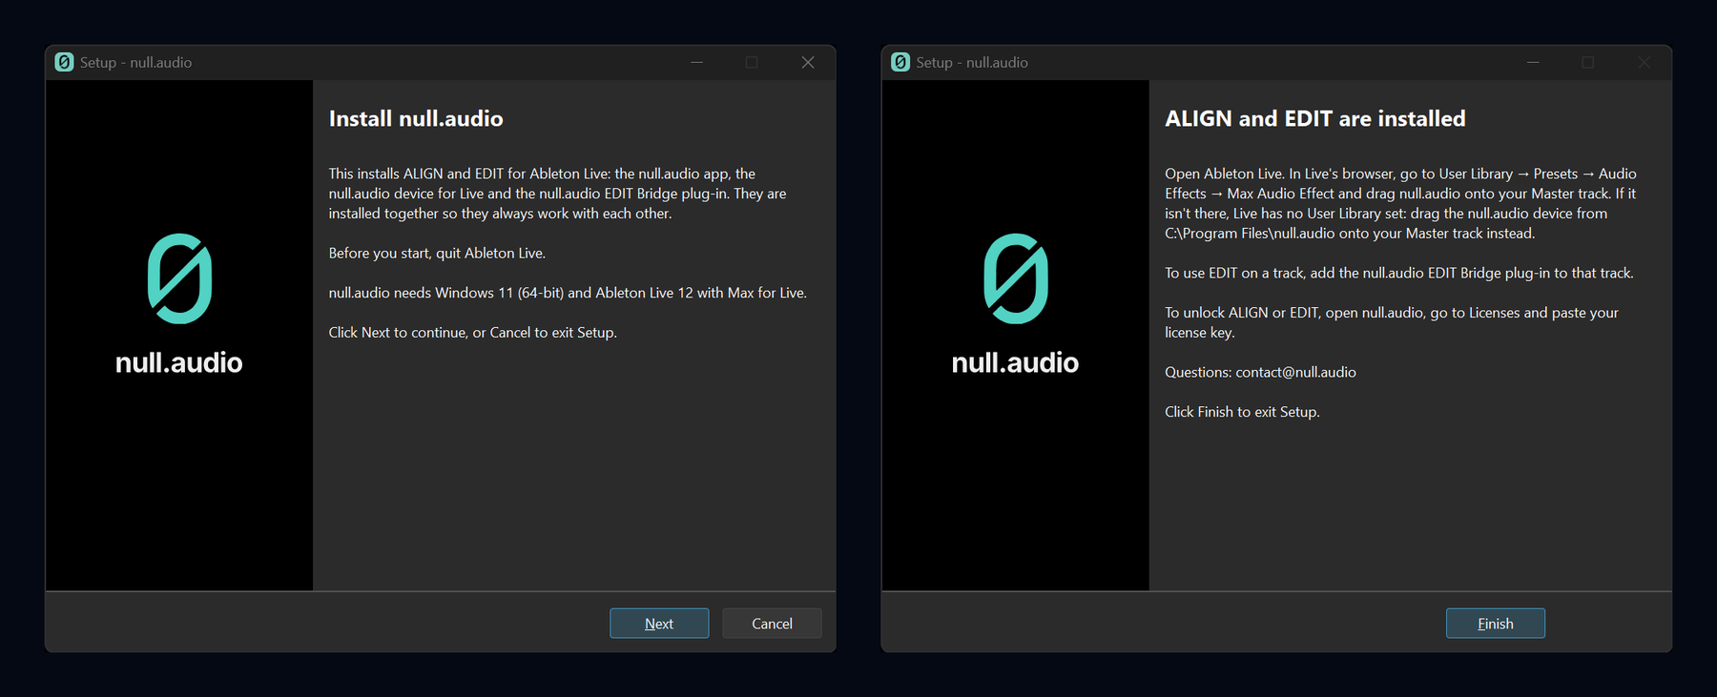The height and width of the screenshot is (697, 1717).
Task: Click the large null.audio logo in the installed window
Action: pos(1016,278)
